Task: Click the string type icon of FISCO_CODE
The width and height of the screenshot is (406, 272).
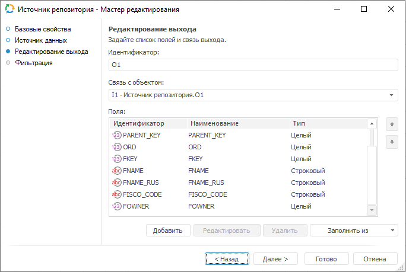Action: [x=116, y=194]
